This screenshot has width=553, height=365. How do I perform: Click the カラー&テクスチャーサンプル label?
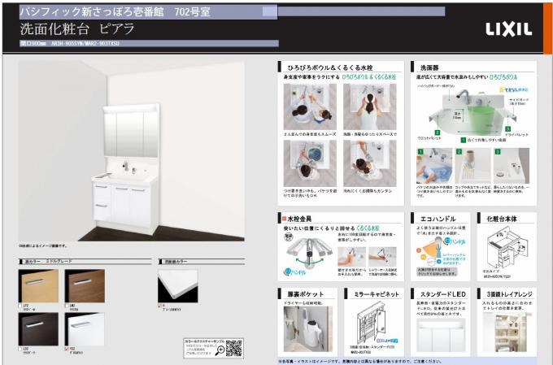click(x=205, y=341)
